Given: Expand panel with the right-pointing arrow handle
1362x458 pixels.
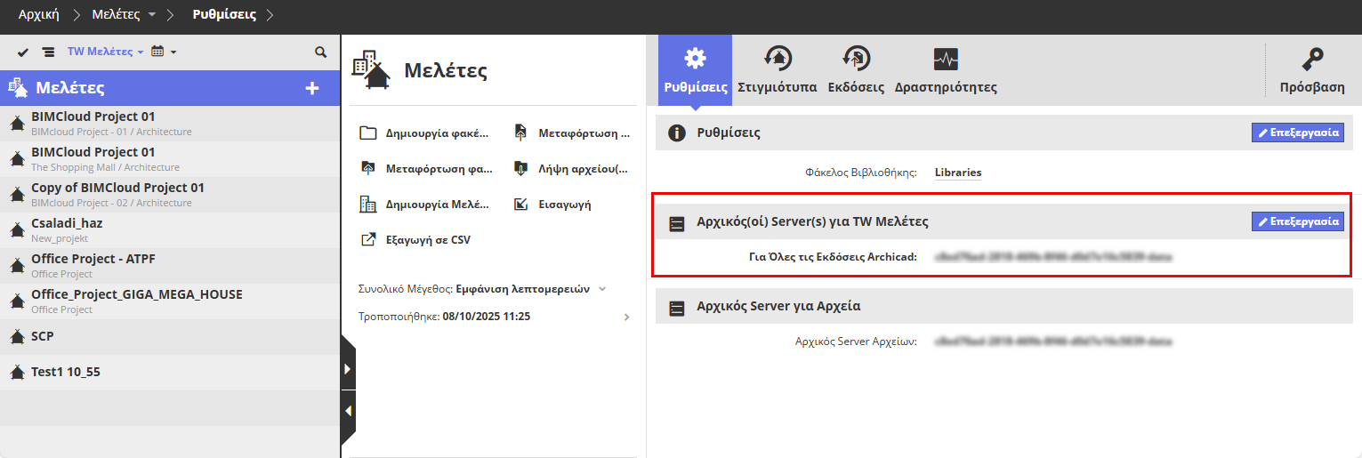Looking at the screenshot, I should (x=348, y=369).
